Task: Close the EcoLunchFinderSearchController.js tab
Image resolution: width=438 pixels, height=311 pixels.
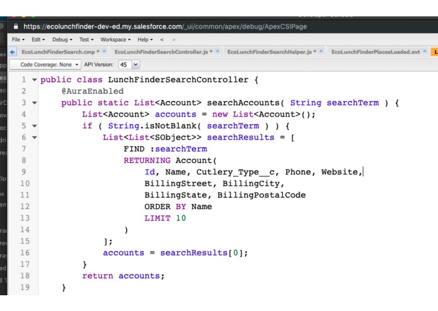Action: (217, 51)
